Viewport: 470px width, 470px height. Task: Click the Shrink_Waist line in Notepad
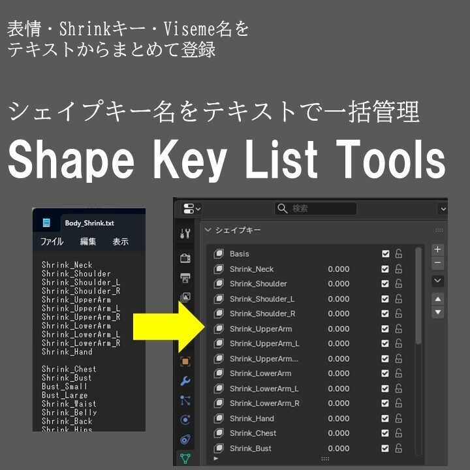69,403
